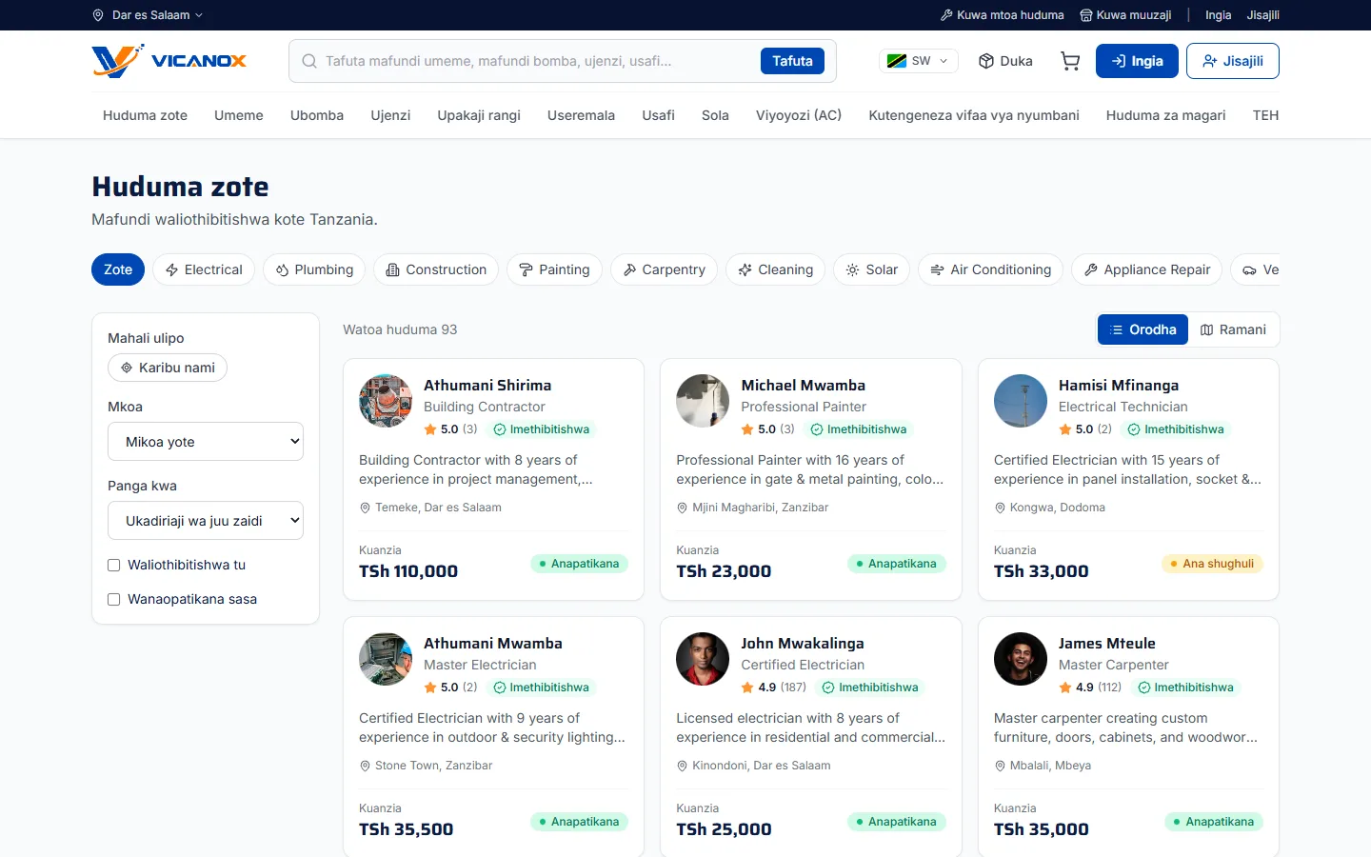Select the Electrical category chip
1371x857 pixels.
pyautogui.click(x=204, y=269)
